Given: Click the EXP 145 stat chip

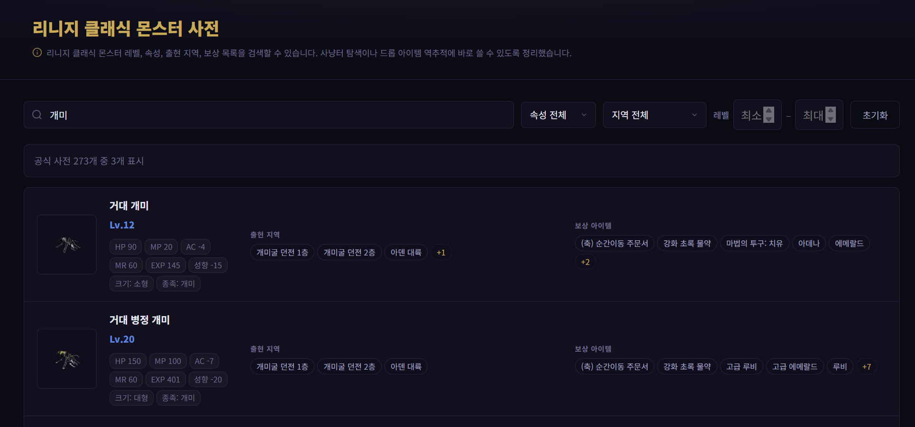Looking at the screenshot, I should tap(165, 265).
